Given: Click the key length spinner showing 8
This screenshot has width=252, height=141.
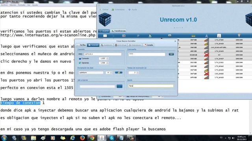Looking at the screenshot, I should (109, 72).
